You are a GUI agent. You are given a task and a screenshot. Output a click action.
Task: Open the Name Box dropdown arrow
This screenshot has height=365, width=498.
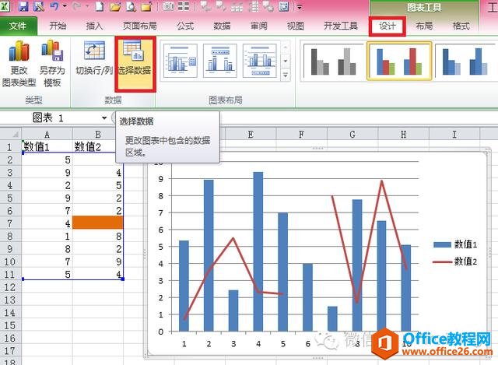[103, 118]
